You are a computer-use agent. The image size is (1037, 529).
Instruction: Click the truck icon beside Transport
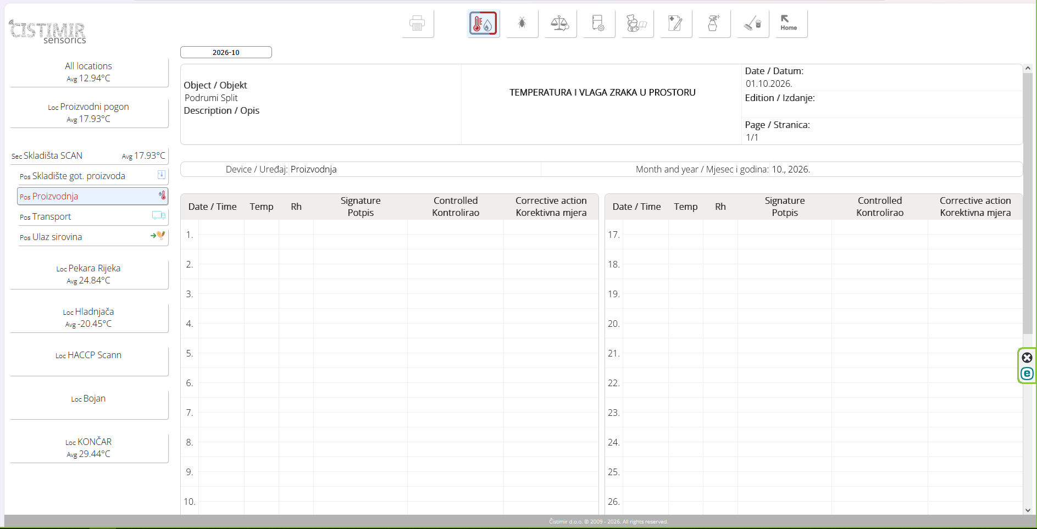click(159, 216)
